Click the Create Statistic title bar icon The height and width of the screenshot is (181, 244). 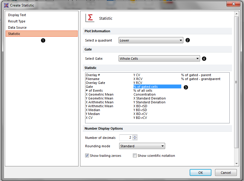pos(6,5)
